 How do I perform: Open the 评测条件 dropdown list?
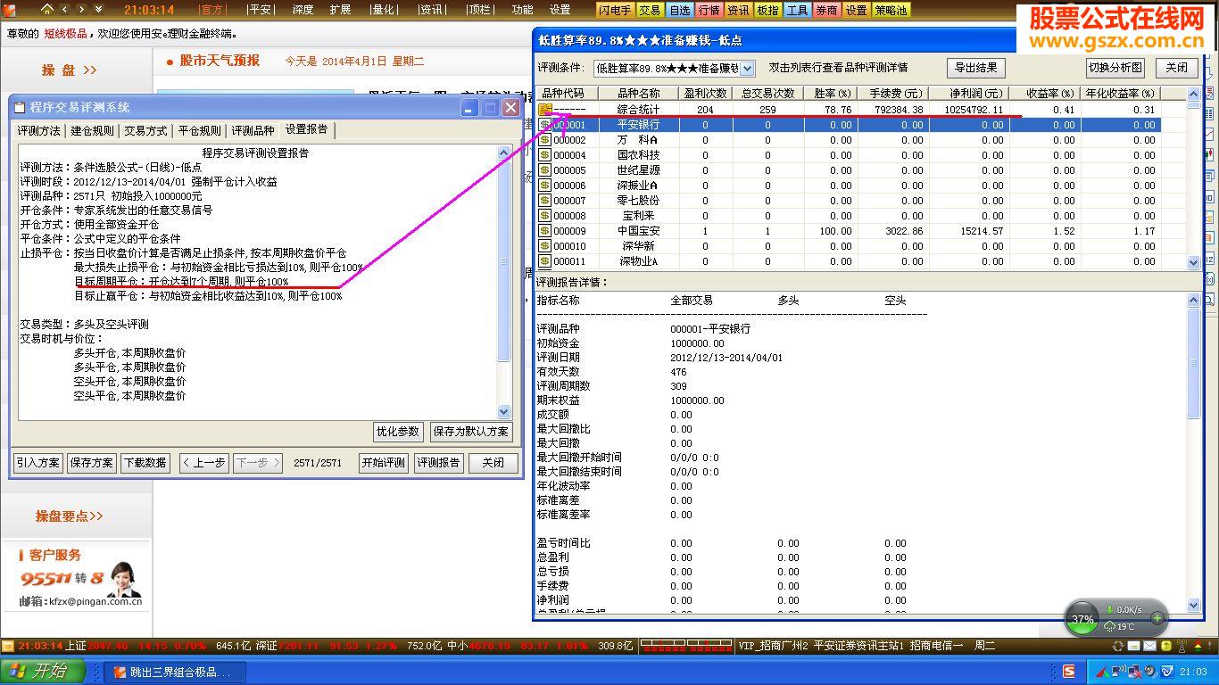pyautogui.click(x=748, y=68)
